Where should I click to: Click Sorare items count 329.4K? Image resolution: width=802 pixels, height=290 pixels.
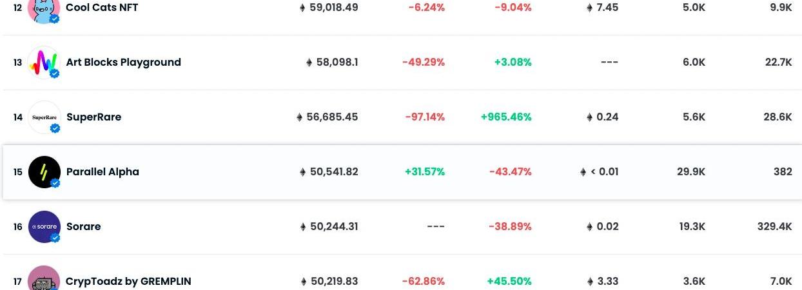click(775, 227)
